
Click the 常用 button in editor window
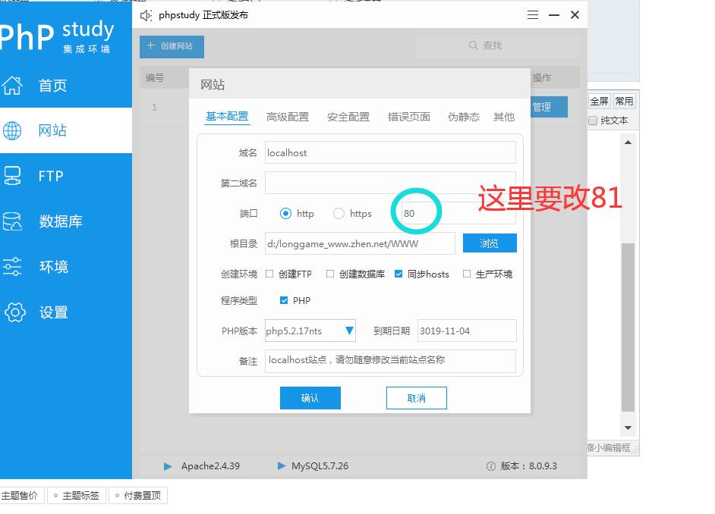pyautogui.click(x=624, y=101)
